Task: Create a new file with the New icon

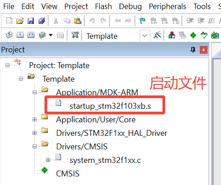Action: pyautogui.click(x=9, y=21)
